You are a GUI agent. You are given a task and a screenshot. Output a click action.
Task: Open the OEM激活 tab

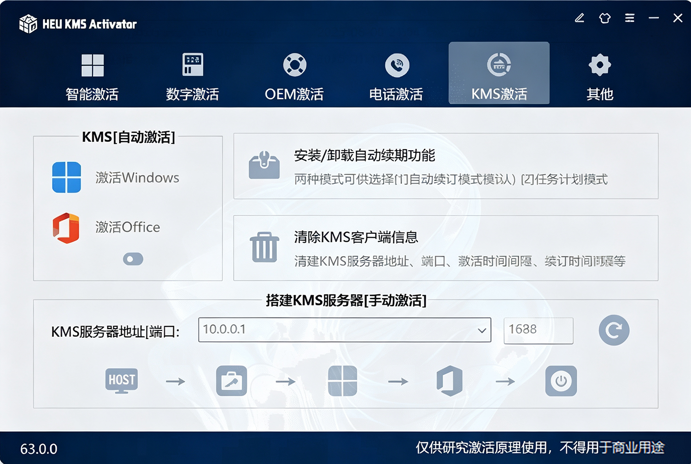294,76
